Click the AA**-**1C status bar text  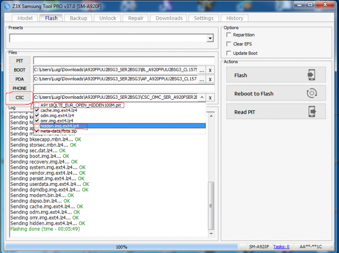click(x=311, y=247)
